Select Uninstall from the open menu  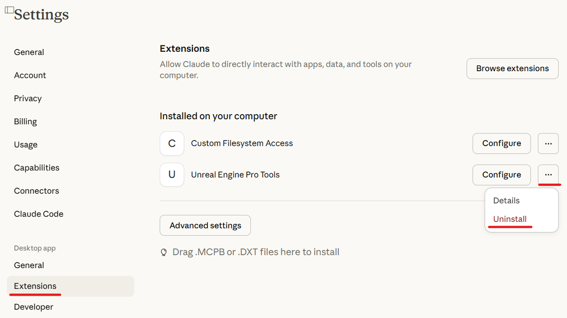click(x=510, y=219)
